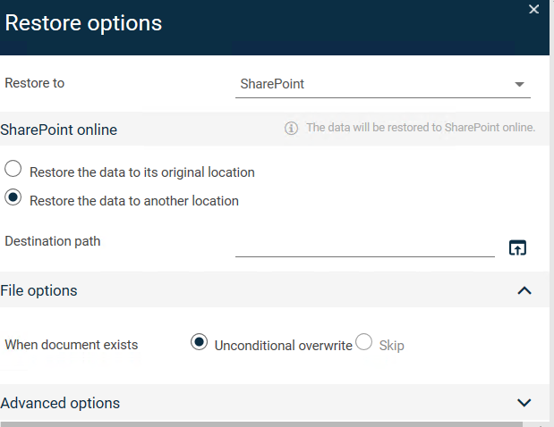Image resolution: width=554 pixels, height=427 pixels.
Task: Click the 'data will be restored' info text
Action: click(x=420, y=128)
